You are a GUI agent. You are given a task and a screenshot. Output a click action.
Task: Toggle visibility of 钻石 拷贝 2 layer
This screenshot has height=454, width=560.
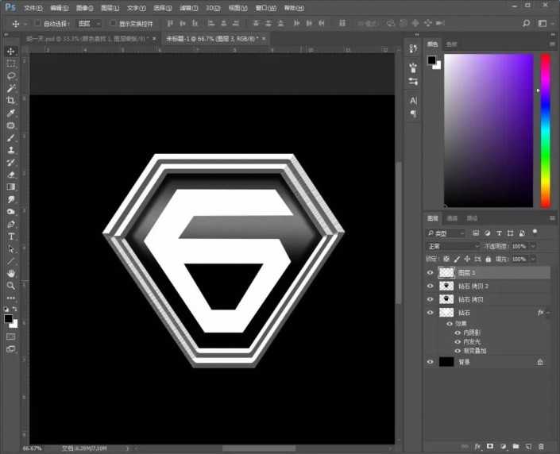[431, 286]
